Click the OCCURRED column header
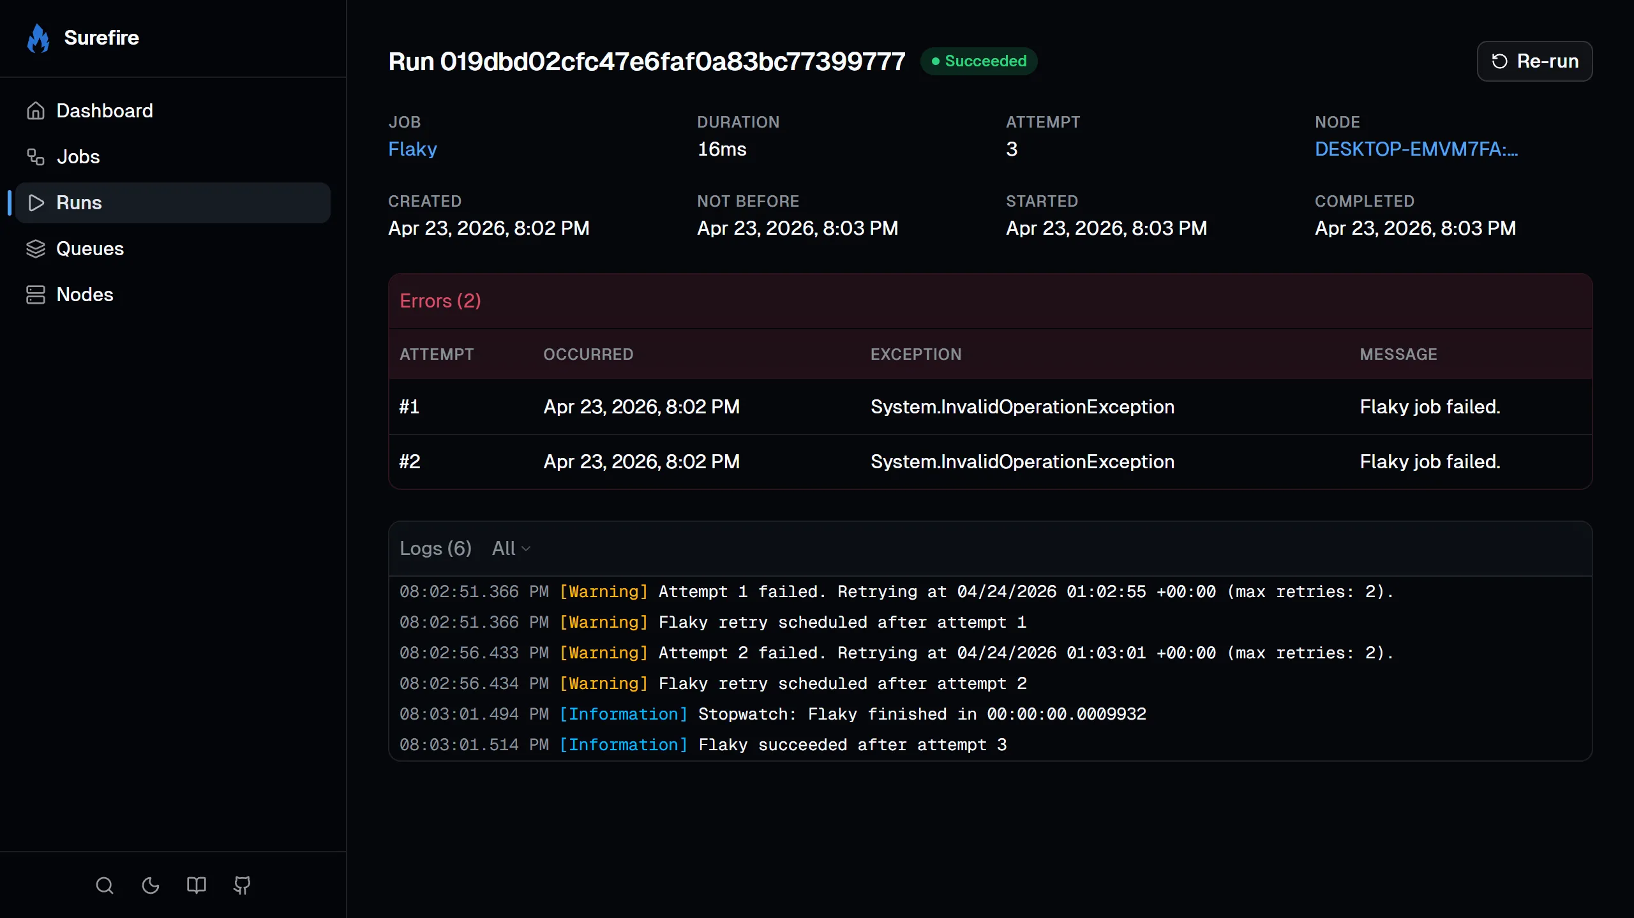 pyautogui.click(x=588, y=355)
